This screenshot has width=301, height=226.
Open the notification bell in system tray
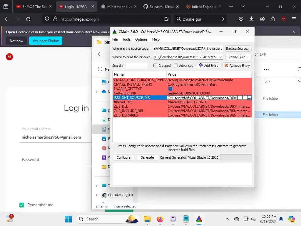tap(281, 219)
